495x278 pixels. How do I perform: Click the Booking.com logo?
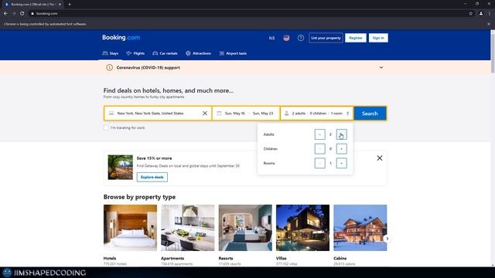(121, 38)
